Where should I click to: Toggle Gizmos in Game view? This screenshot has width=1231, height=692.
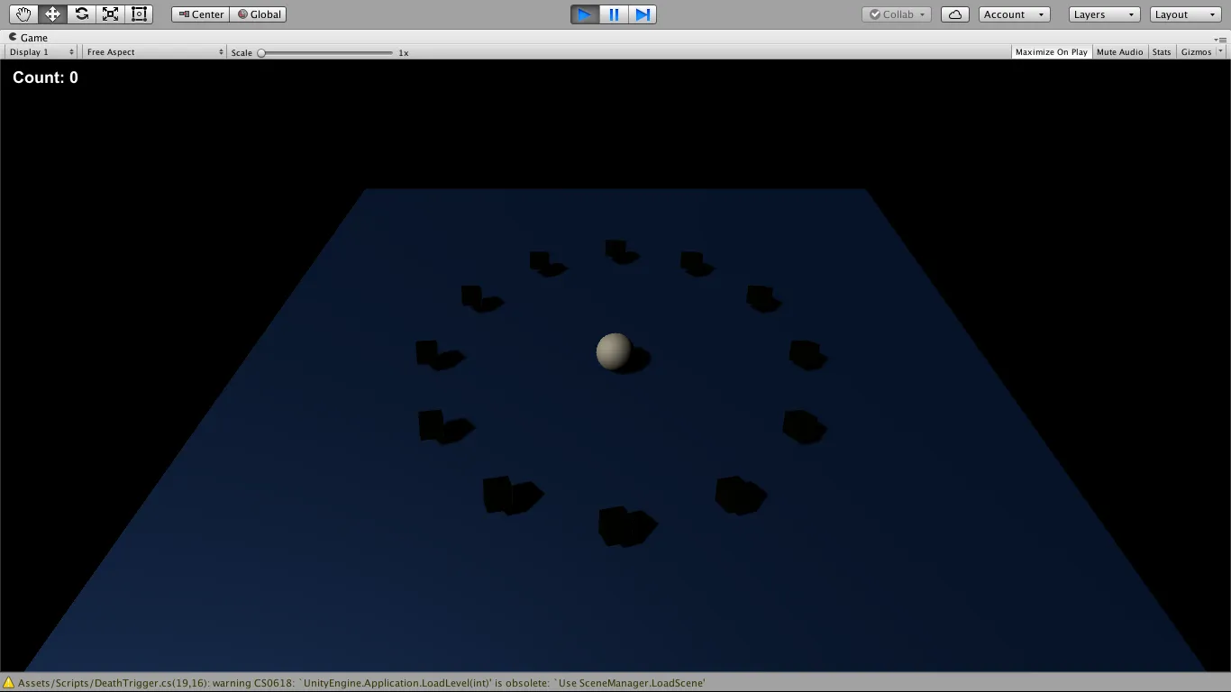point(1197,52)
